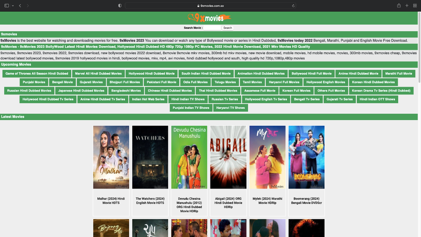This screenshot has height=237, width=421.
Task: Toggle the Safari sidebar icon
Action: [7, 5]
